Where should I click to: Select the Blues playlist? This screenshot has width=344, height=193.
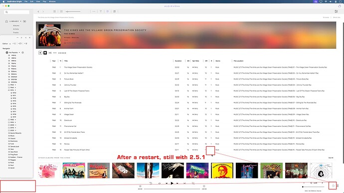(x=12, y=136)
